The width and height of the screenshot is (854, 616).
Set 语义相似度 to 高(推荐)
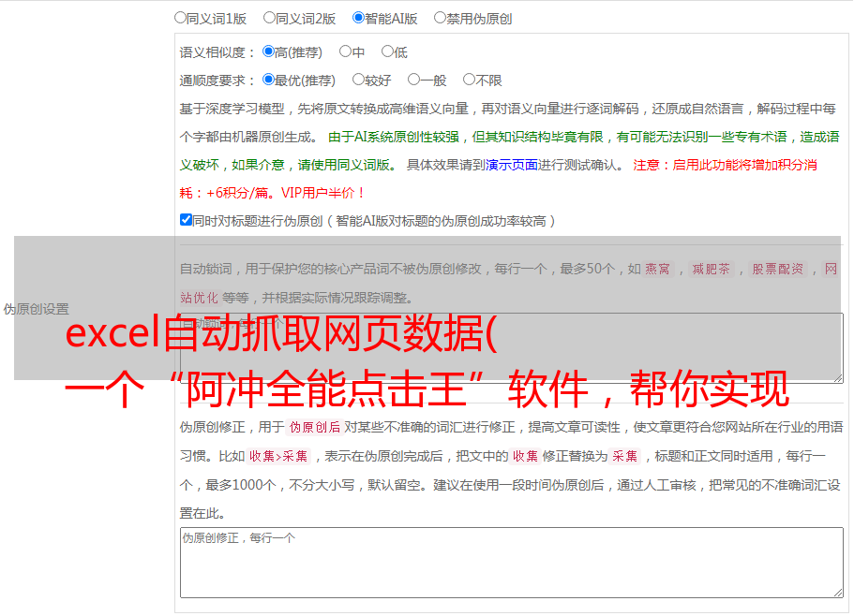point(268,51)
